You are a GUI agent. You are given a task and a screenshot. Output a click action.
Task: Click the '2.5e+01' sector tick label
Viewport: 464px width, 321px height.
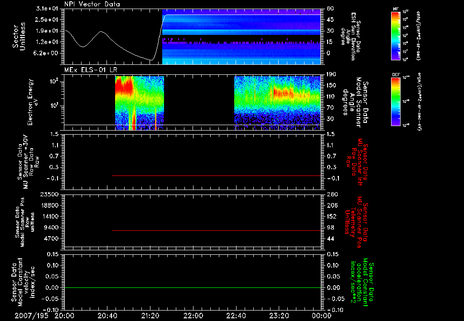click(x=47, y=19)
